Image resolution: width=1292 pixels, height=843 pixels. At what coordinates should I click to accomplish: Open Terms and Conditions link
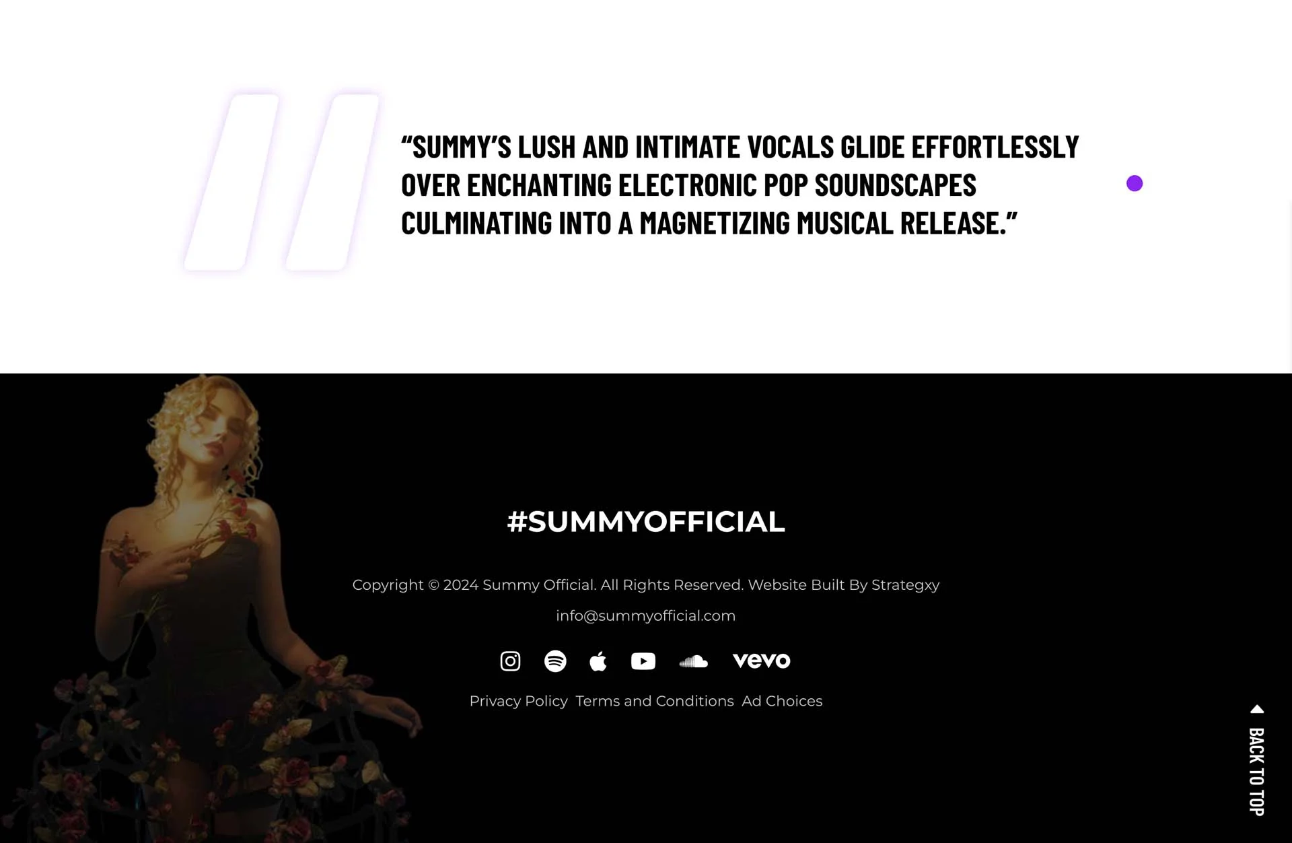[655, 701]
